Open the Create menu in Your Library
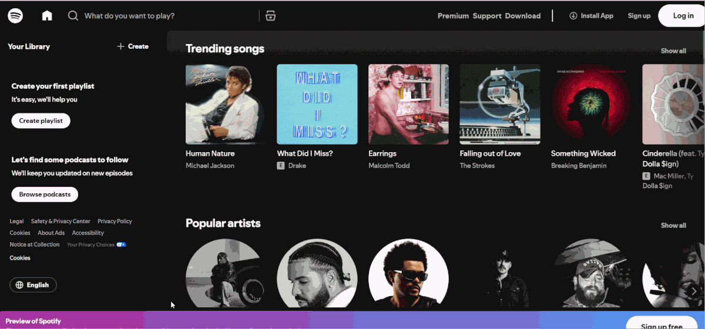The width and height of the screenshot is (705, 329). [133, 46]
